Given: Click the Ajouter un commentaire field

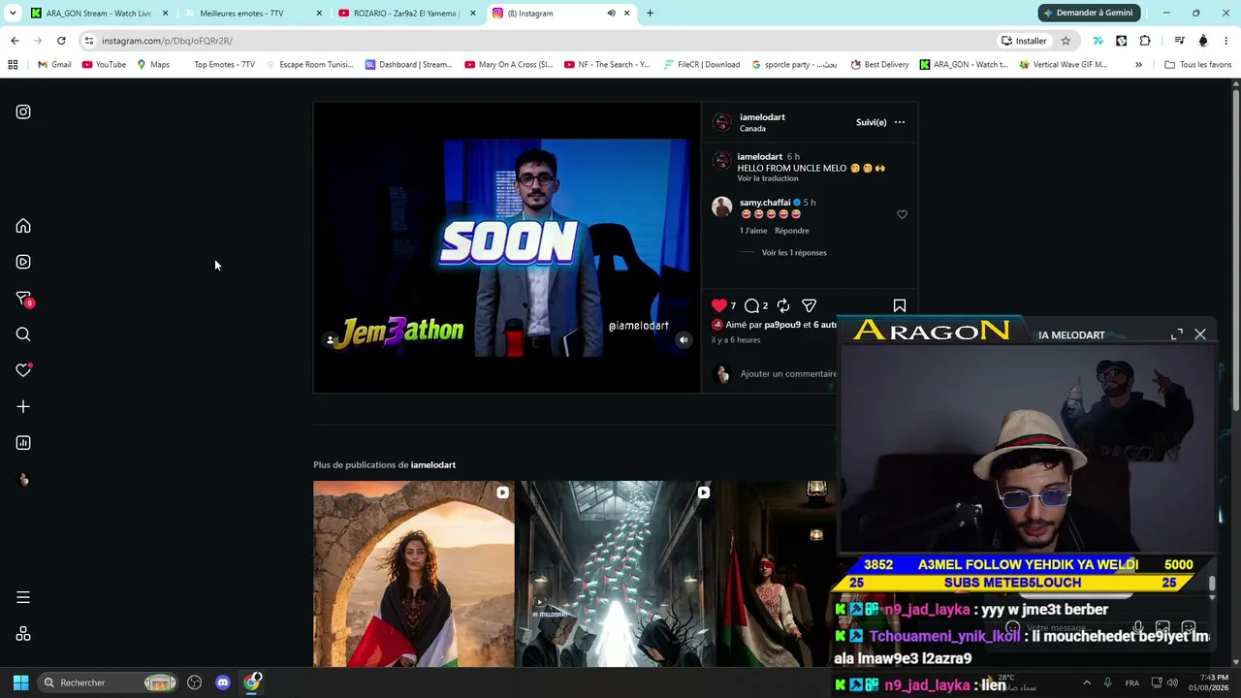Looking at the screenshot, I should (788, 374).
